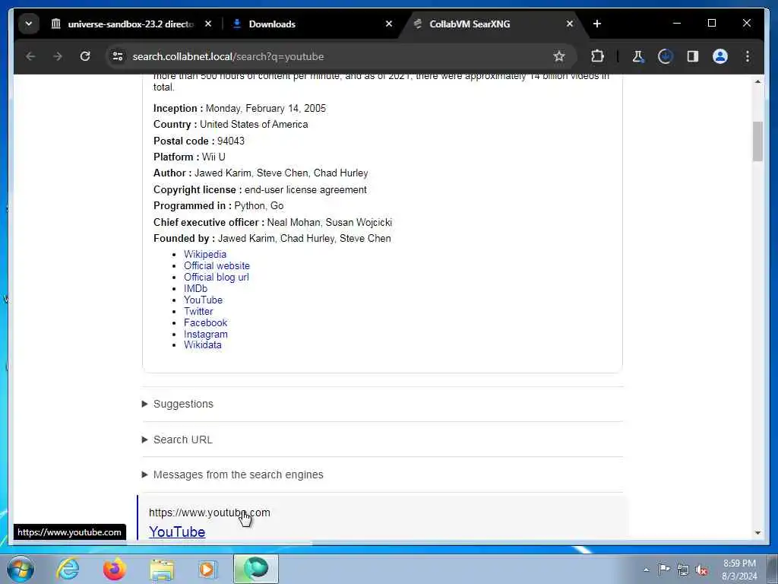
Task: Click the page scrollbar thumb
Action: pos(757,141)
